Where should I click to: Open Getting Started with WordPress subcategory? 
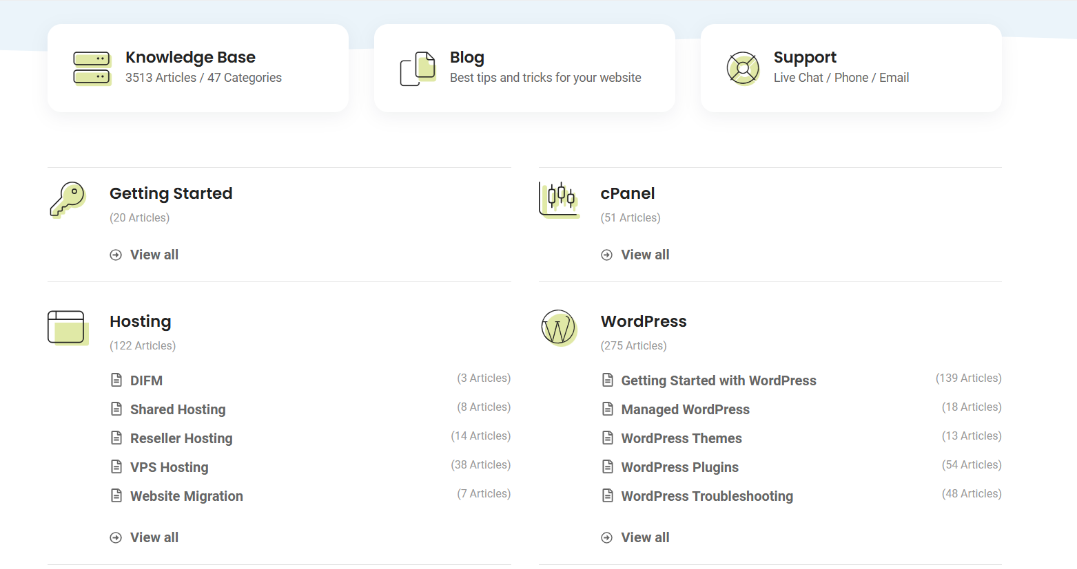point(719,380)
